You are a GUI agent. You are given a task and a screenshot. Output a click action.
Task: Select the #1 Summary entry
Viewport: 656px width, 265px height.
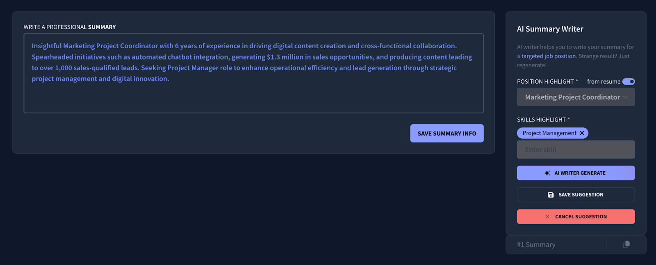click(x=536, y=245)
